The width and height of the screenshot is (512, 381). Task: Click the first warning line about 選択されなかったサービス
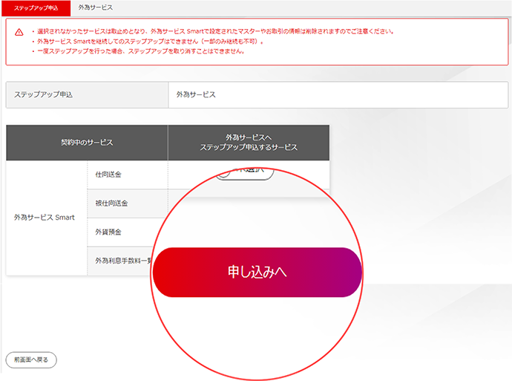click(215, 32)
